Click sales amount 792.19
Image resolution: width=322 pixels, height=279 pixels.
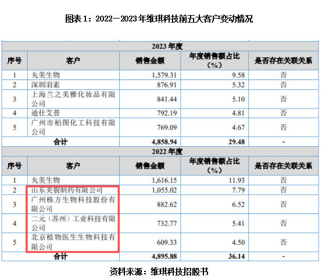click(x=167, y=113)
